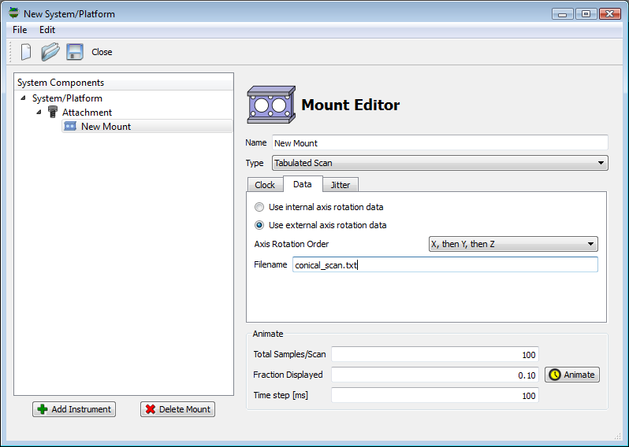
Task: Switch to the Jitter tab
Action: pos(341,185)
